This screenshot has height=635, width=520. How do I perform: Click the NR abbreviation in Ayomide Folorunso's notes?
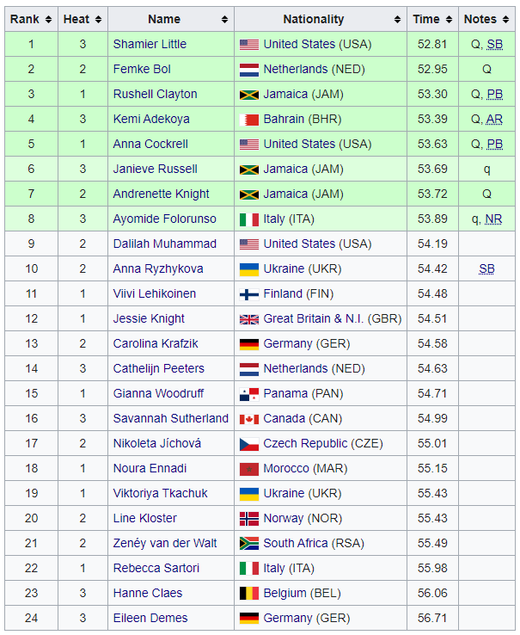click(x=493, y=219)
